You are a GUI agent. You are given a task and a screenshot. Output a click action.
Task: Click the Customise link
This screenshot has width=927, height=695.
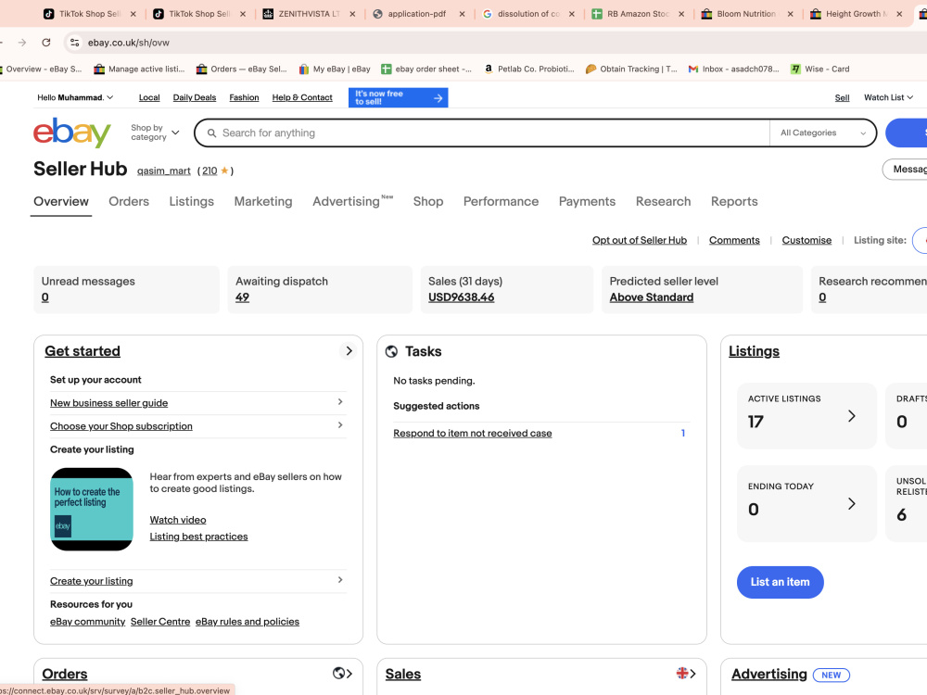806,240
